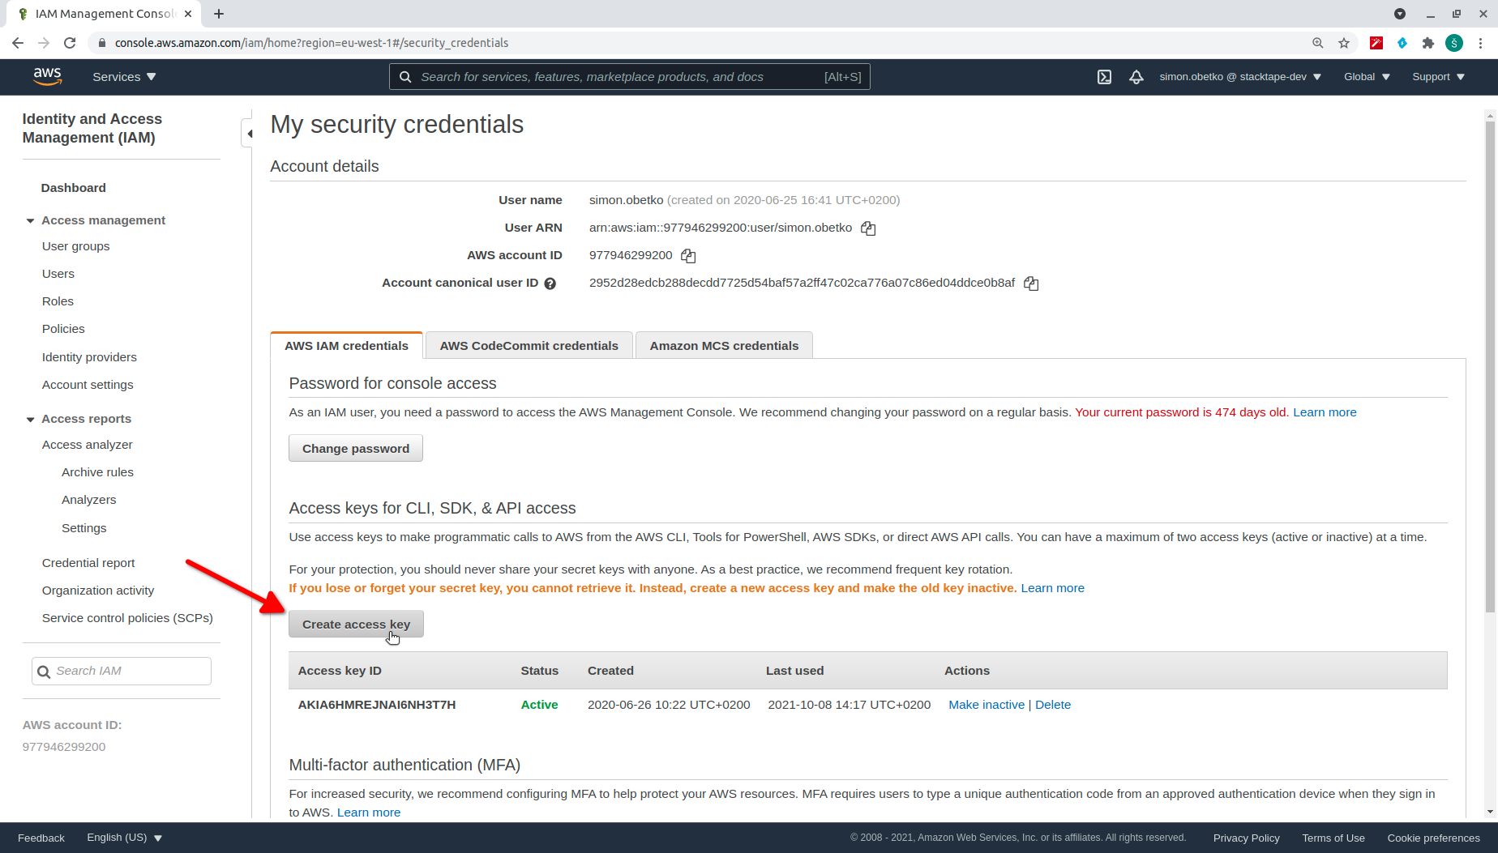Switch to Amazon MCS credentials tab

(x=724, y=346)
